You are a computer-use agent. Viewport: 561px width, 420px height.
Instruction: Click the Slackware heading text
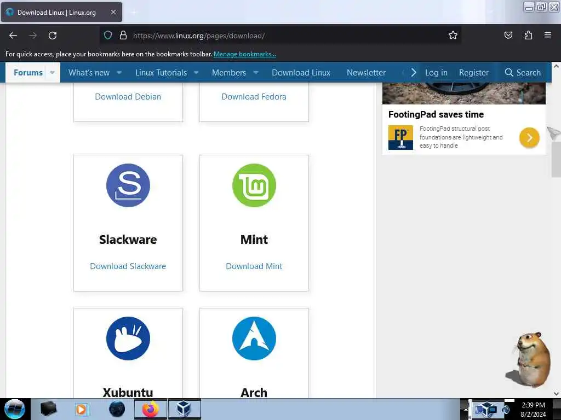tap(128, 240)
